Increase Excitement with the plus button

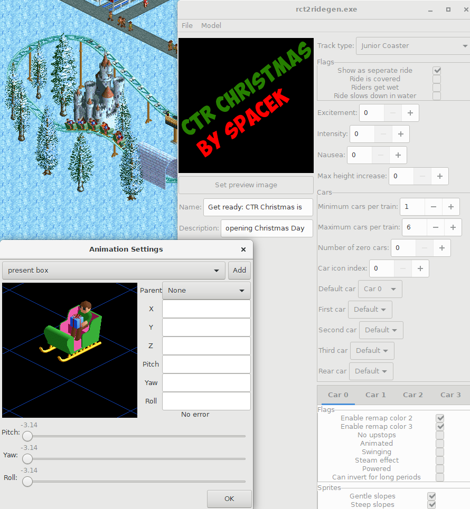[410, 113]
